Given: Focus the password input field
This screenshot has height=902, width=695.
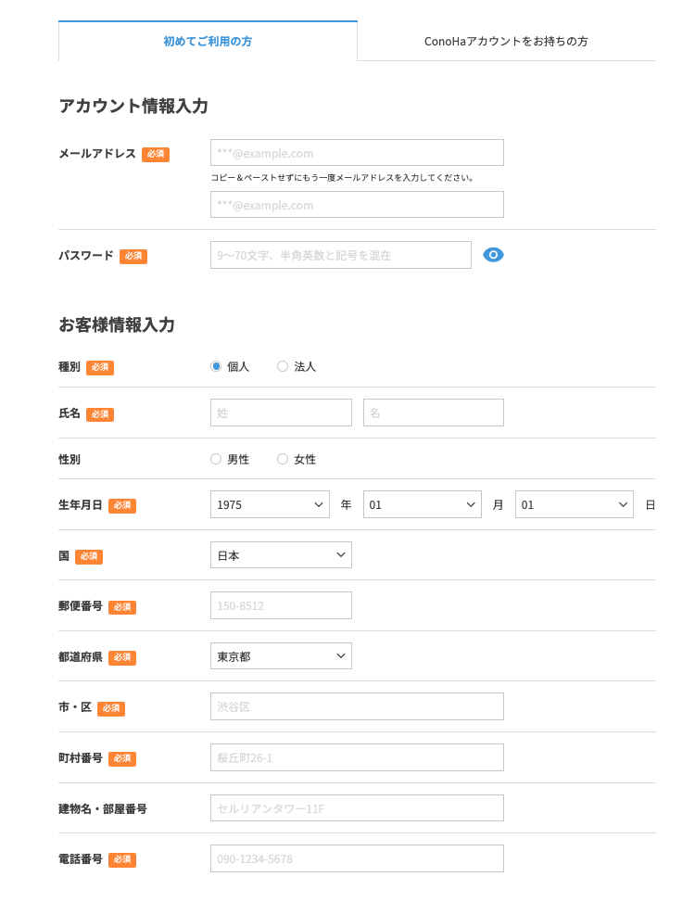Looking at the screenshot, I should (x=340, y=255).
